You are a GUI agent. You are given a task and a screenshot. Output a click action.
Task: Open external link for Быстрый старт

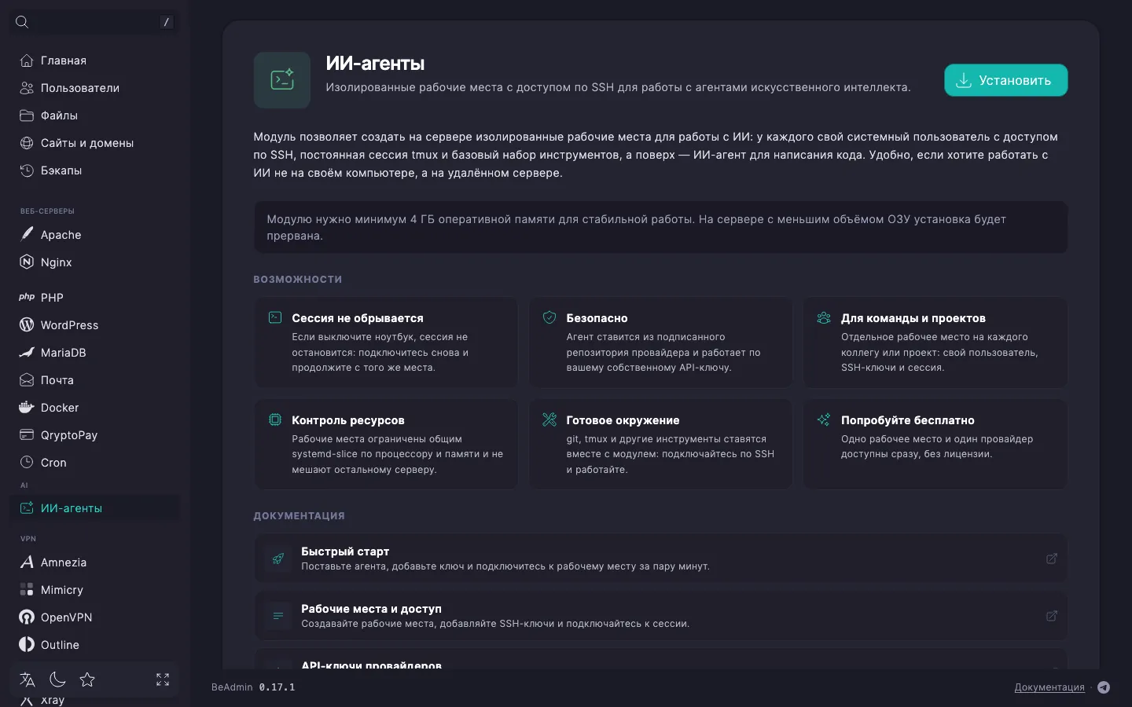1052,559
